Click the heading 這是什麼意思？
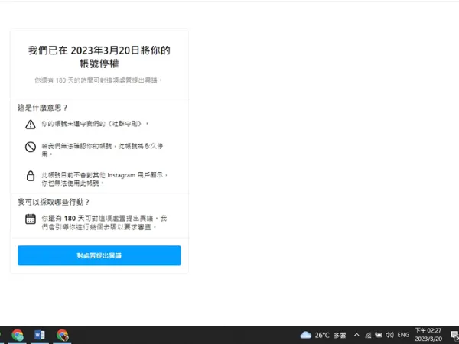The height and width of the screenshot is (344, 459). pyautogui.click(x=43, y=108)
